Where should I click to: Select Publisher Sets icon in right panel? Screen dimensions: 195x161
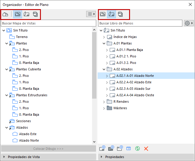coord(120,14)
